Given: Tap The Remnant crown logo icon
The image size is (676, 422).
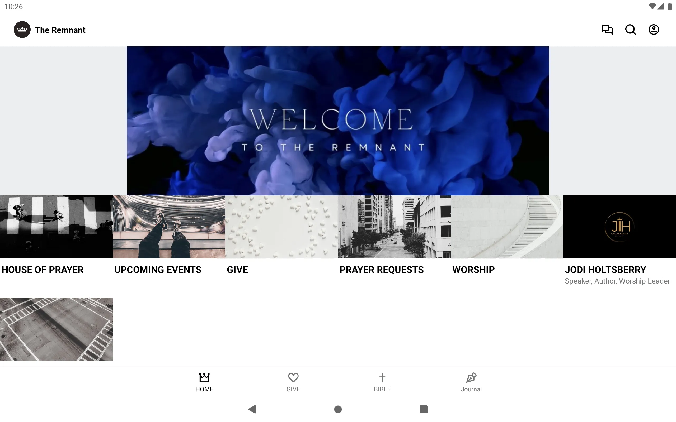Looking at the screenshot, I should 22,30.
